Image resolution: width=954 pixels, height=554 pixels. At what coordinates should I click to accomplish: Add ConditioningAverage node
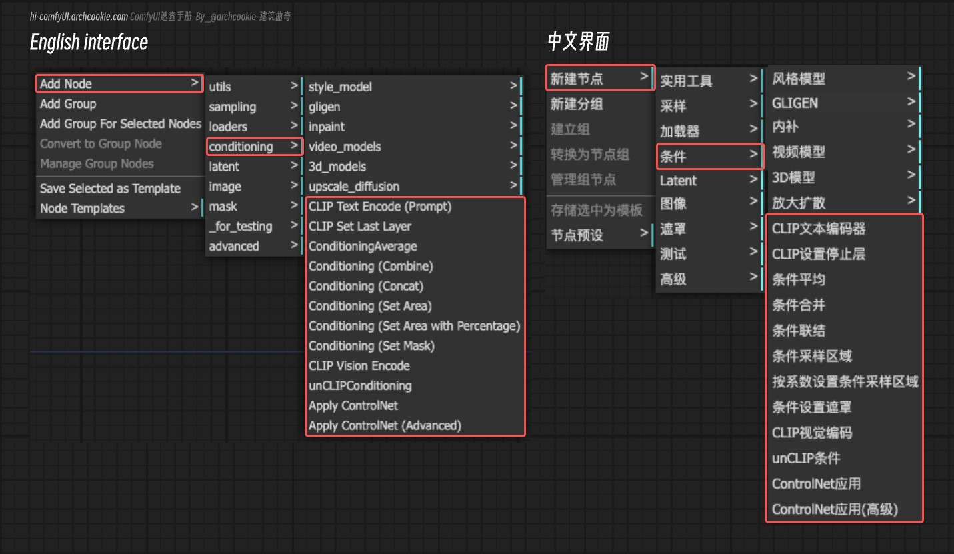pyautogui.click(x=415, y=247)
